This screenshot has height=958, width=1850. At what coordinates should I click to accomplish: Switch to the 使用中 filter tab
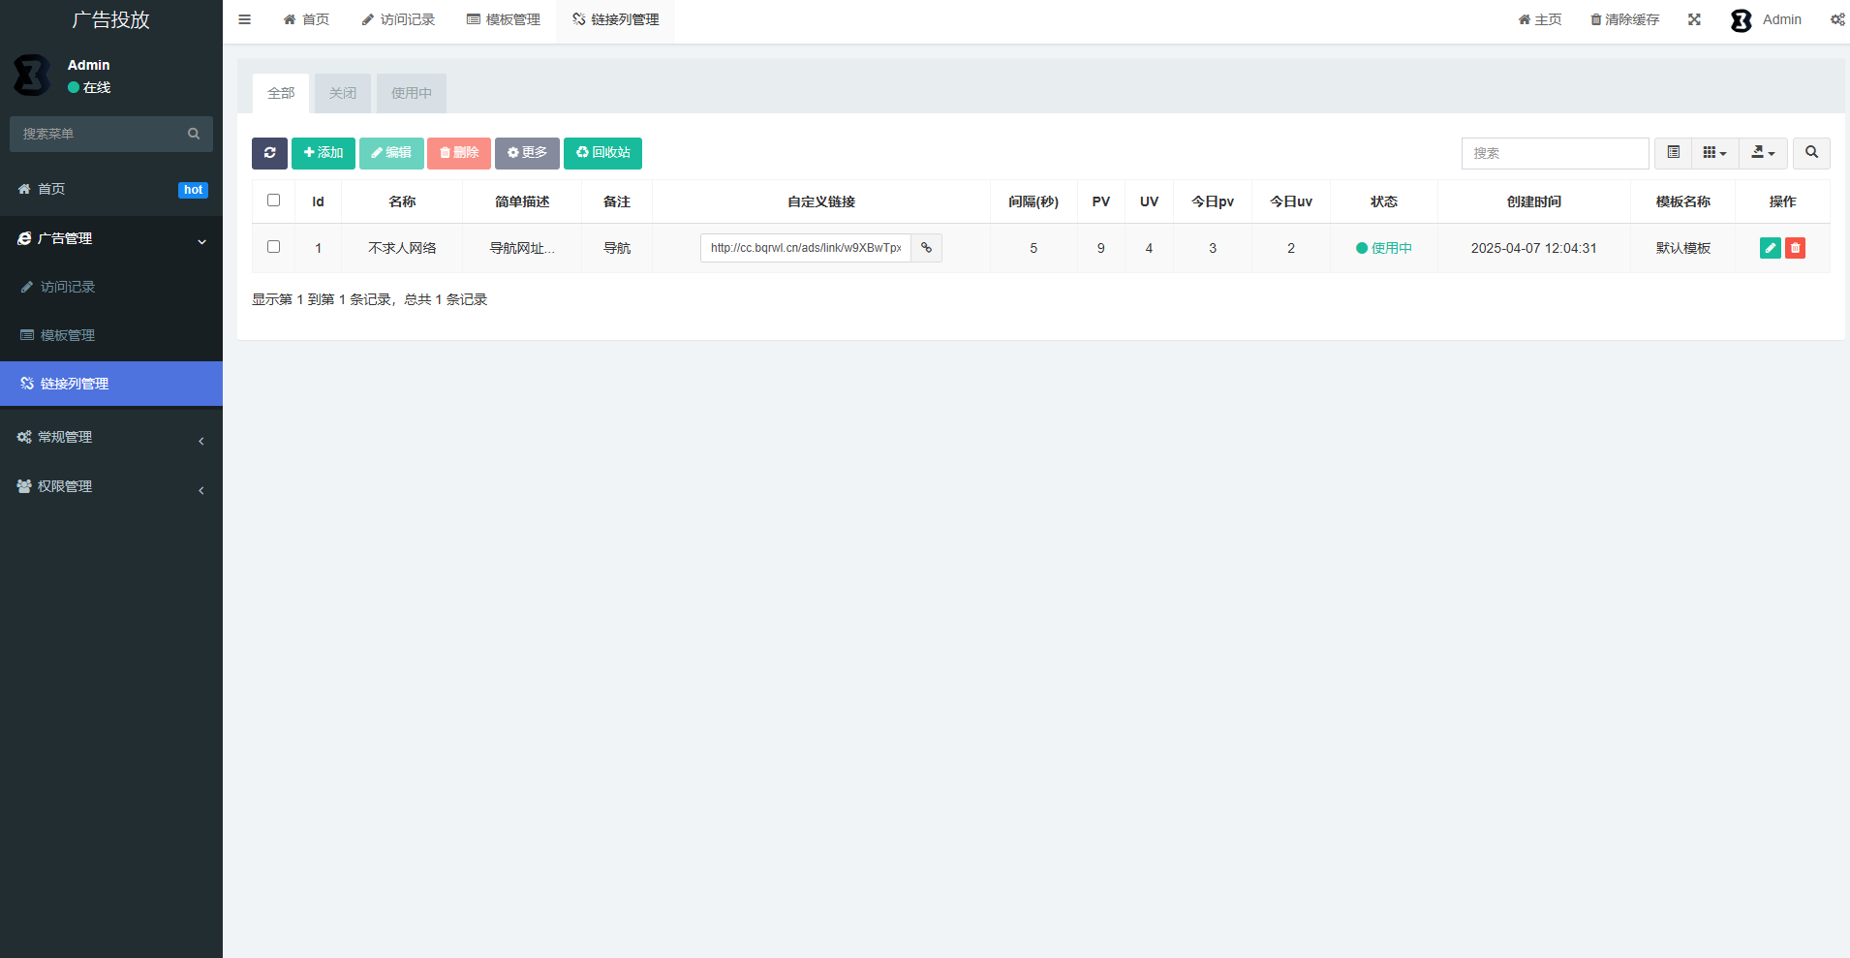click(412, 94)
